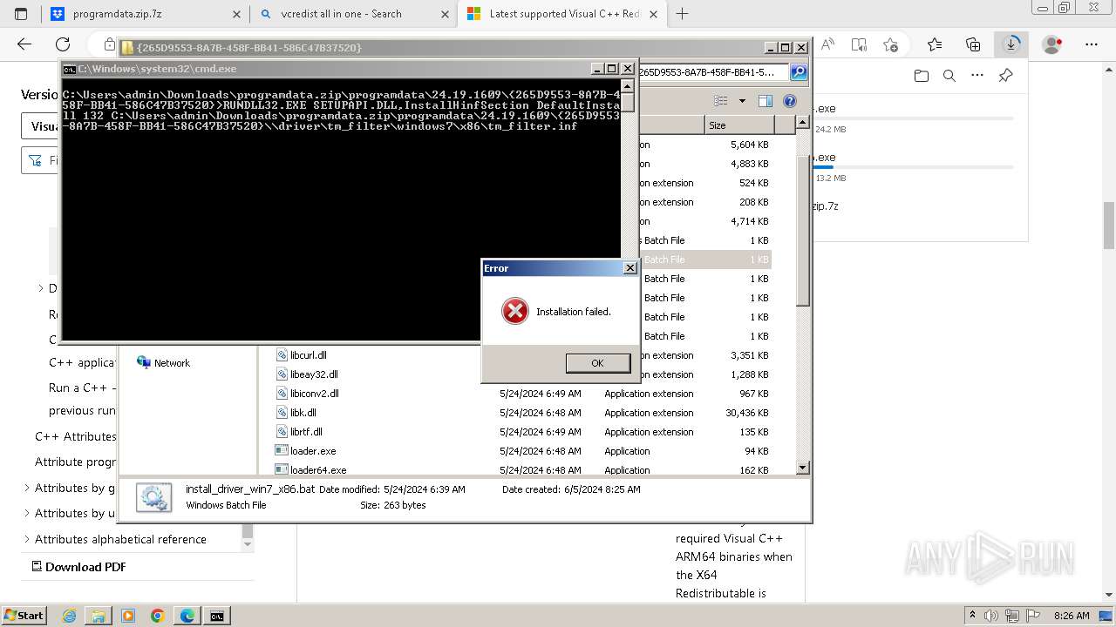Open Windows Media Player taskbar icon
This screenshot has width=1116, height=627.
click(128, 616)
